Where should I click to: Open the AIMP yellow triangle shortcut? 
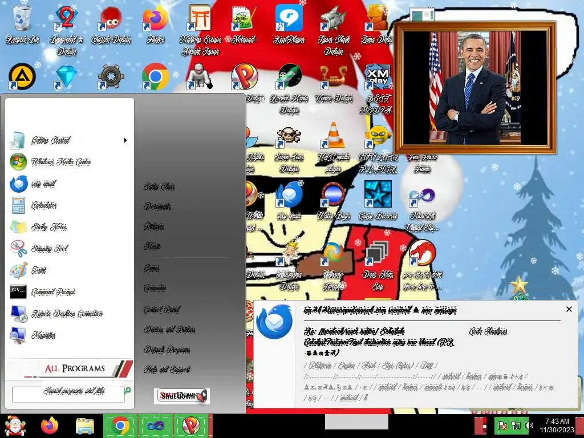pyautogui.click(x=22, y=76)
